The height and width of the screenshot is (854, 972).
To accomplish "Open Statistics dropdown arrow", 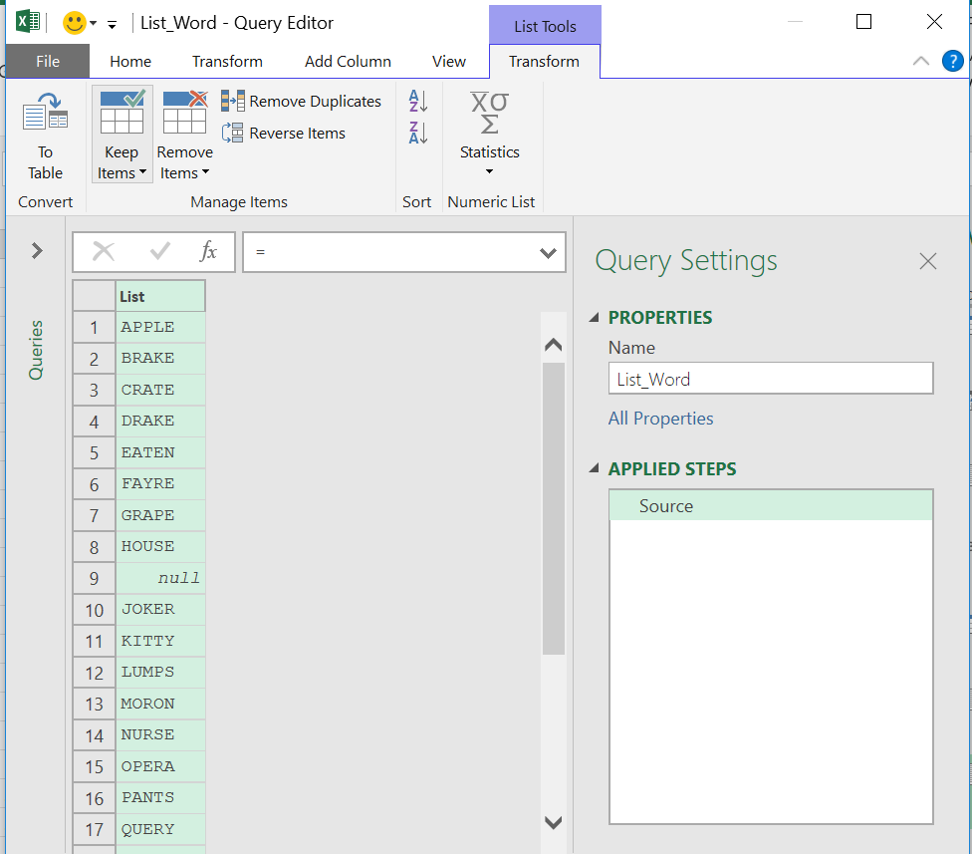I will click(x=489, y=171).
